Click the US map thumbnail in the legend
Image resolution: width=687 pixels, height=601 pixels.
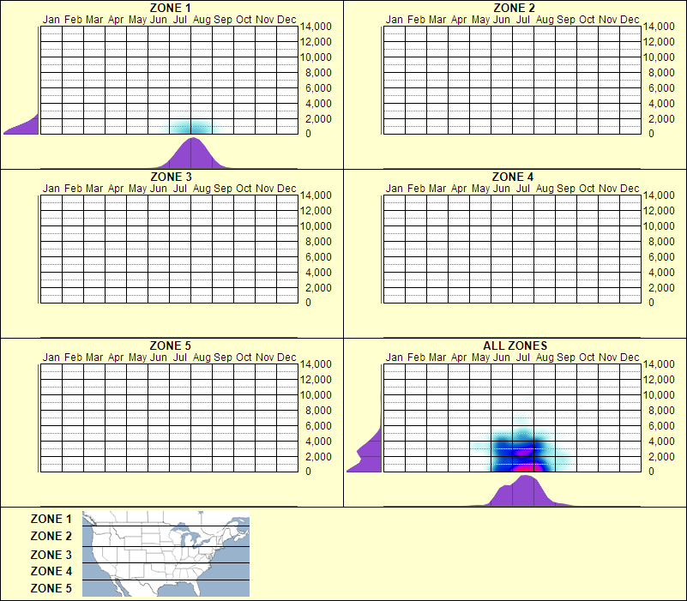point(164,554)
